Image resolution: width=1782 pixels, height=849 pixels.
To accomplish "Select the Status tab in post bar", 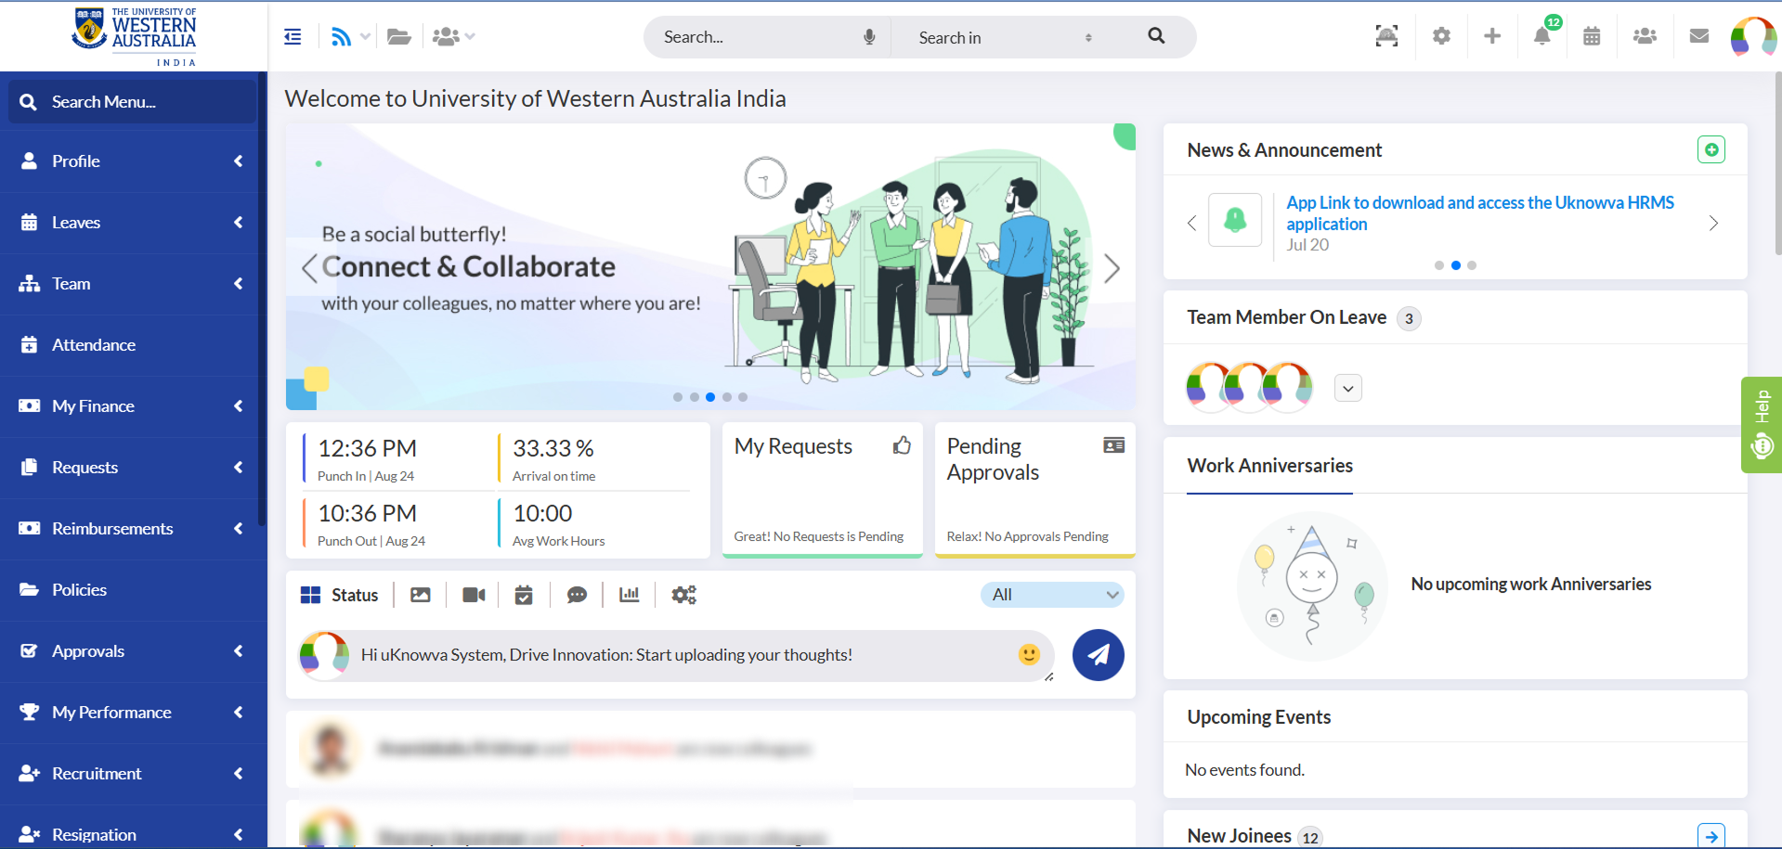I will pyautogui.click(x=339, y=595).
